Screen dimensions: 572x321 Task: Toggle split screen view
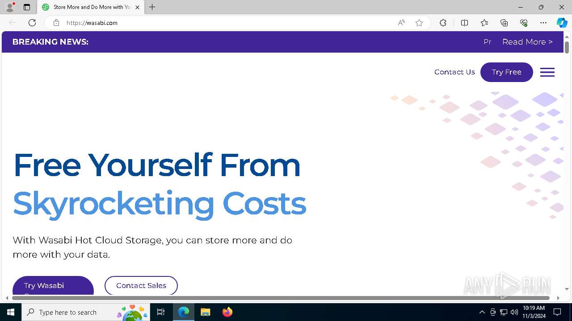[x=464, y=23]
